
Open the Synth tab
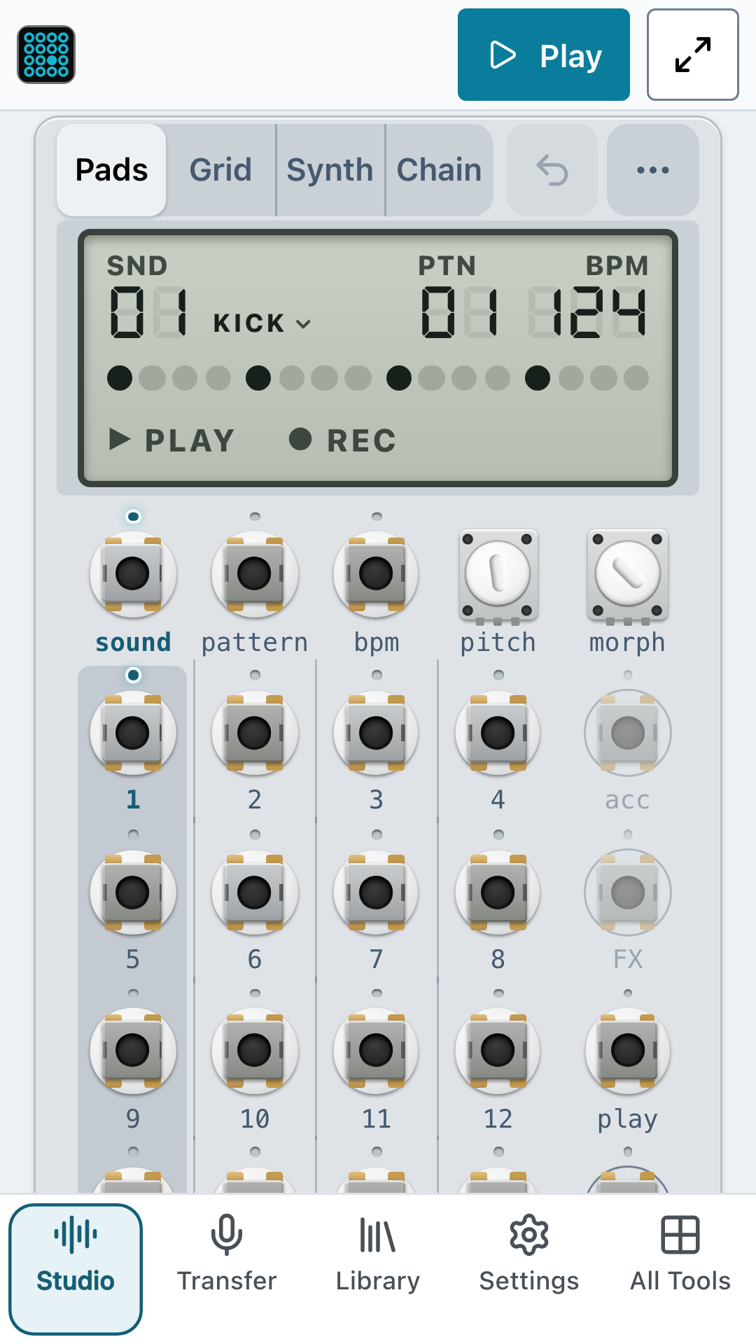[x=330, y=170]
